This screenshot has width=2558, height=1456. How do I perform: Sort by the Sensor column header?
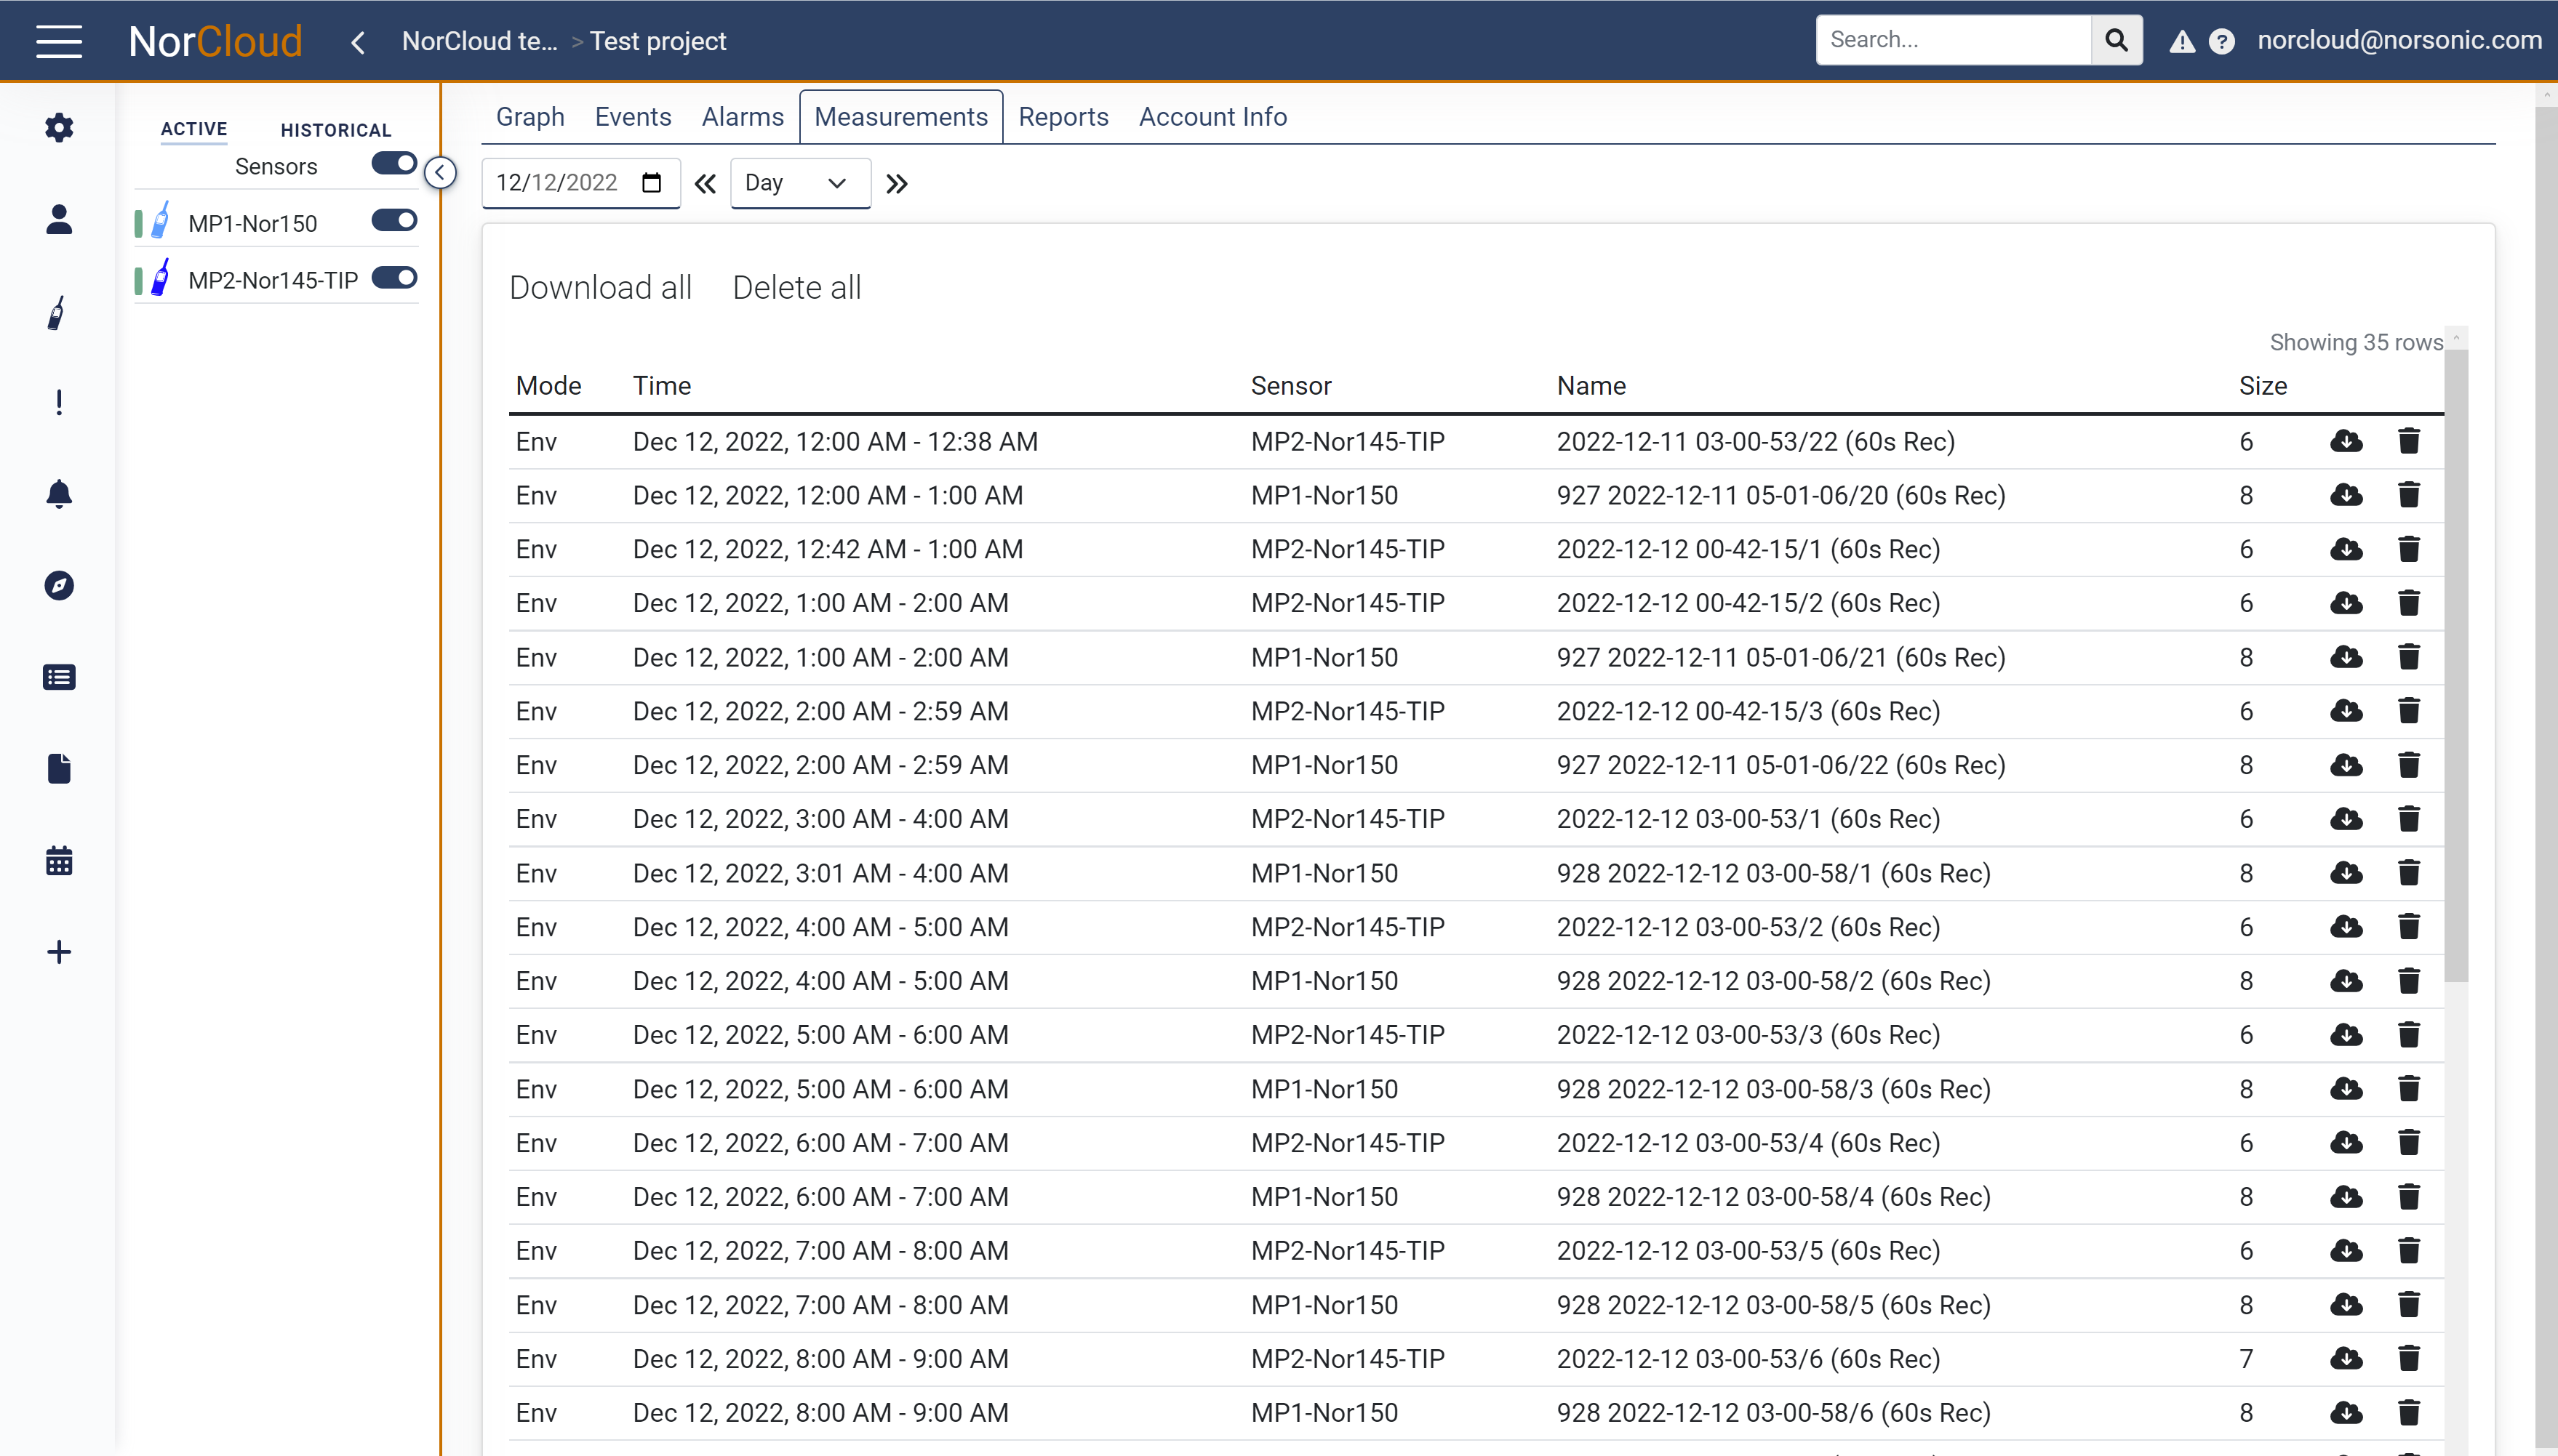pos(1290,386)
